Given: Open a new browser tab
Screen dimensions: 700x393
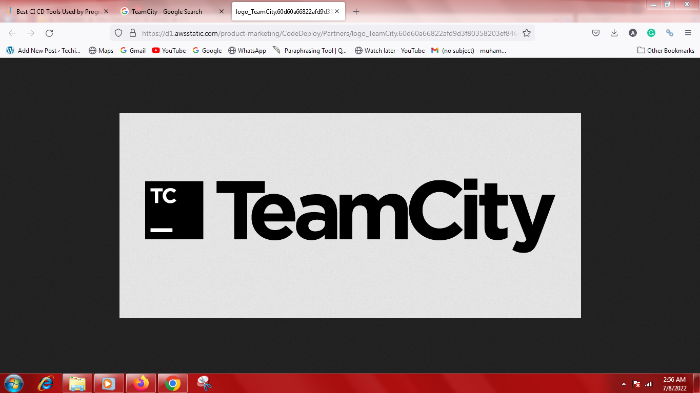Looking at the screenshot, I should point(356,11).
